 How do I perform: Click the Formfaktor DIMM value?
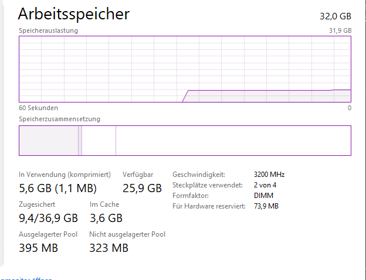[263, 196]
